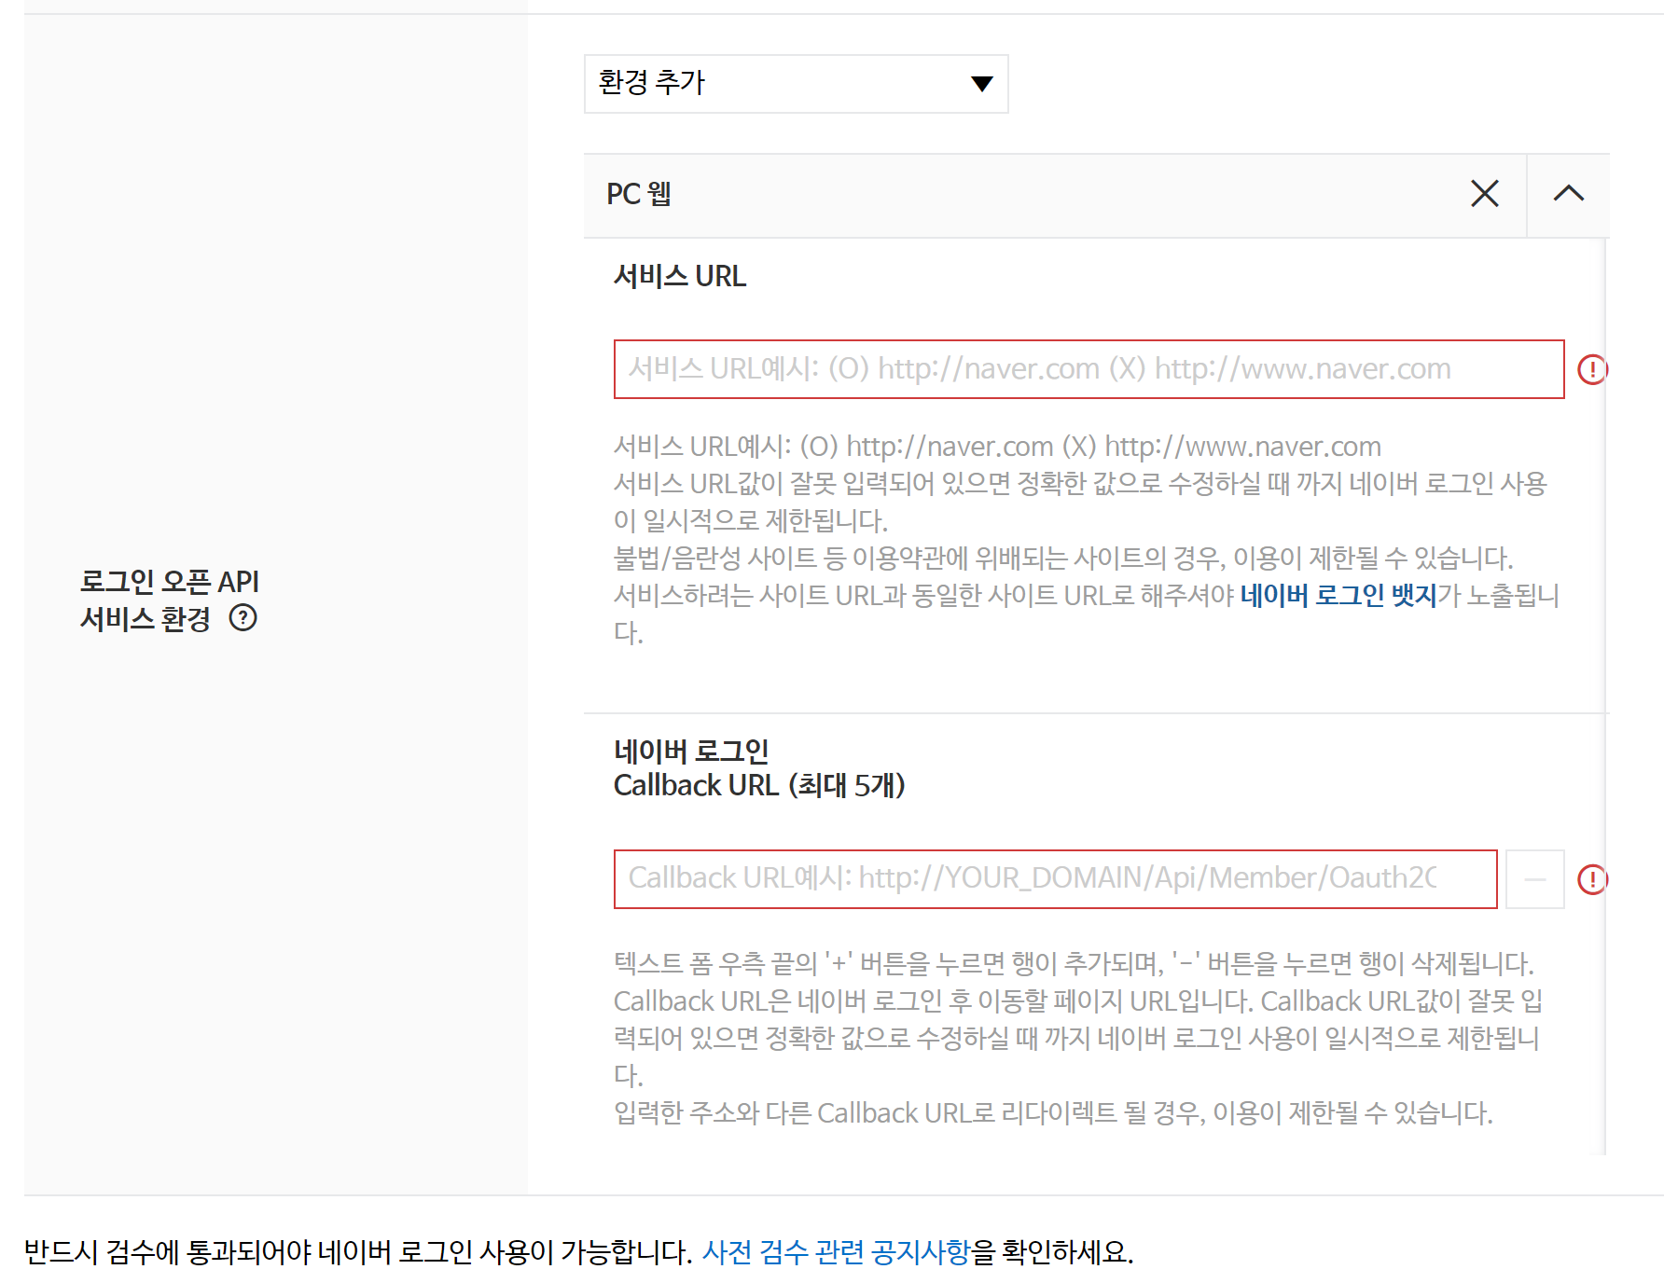The image size is (1664, 1283).
Task: Collapse the PC 웹 section chevron
Action: click(1568, 194)
